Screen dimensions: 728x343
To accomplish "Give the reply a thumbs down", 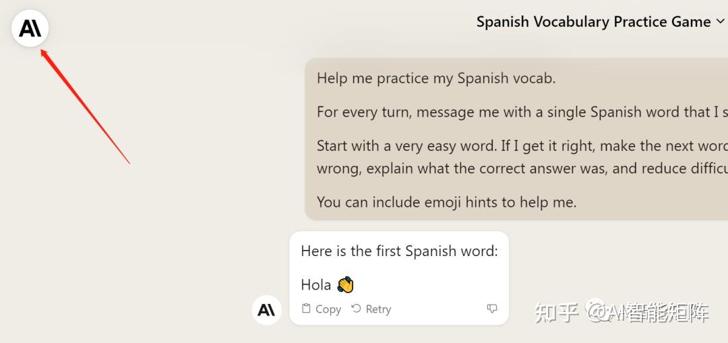I will pyautogui.click(x=492, y=309).
